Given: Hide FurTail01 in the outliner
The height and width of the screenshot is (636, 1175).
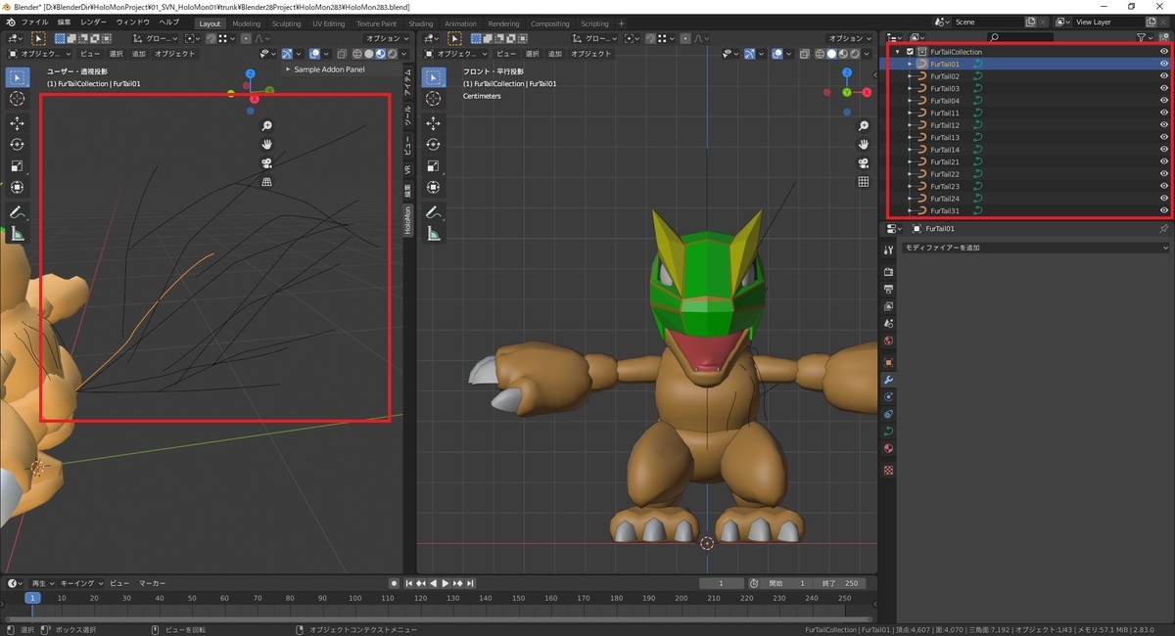Looking at the screenshot, I should coord(1163,64).
